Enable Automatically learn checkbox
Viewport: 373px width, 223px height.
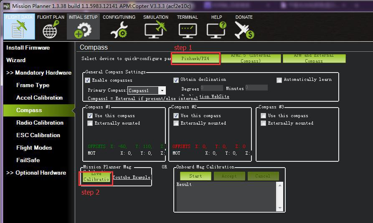[x=279, y=80]
